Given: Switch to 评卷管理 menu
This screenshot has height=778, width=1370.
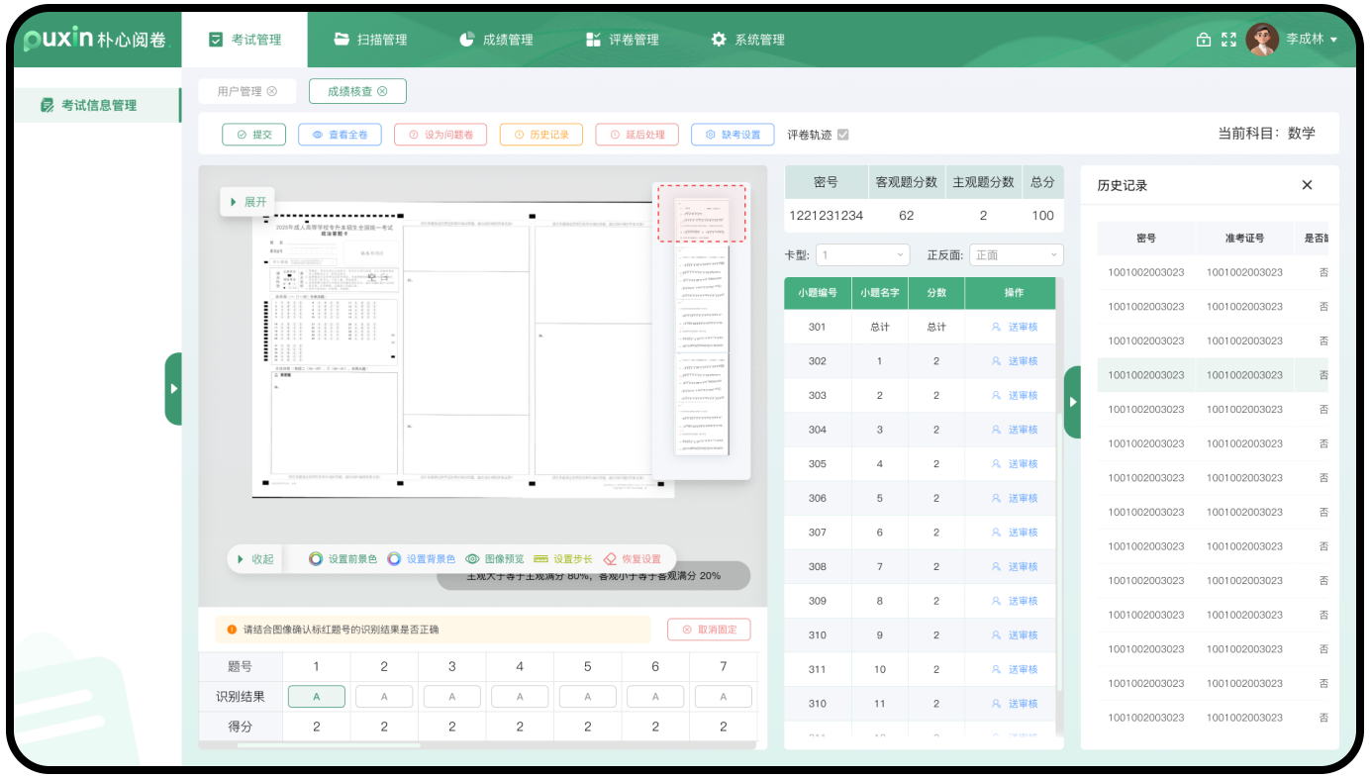Looking at the screenshot, I should [623, 40].
